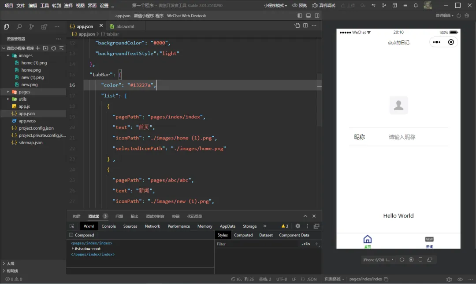Enable the Composed checkbox
This screenshot has height=284, width=476.
(x=71, y=235)
